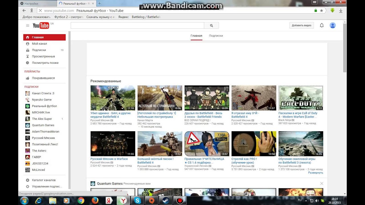The width and height of the screenshot is (365, 205).
Task: Click the YouTube search input field
Action: [137, 26]
